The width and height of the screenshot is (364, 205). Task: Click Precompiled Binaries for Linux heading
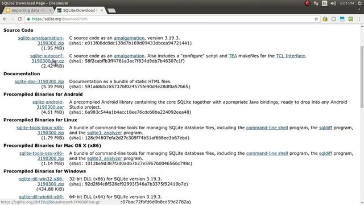pyautogui.click(x=40, y=120)
